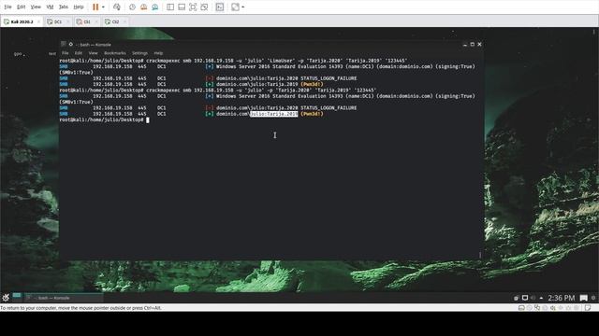
Task: Close the DC1 VM tab
Action: pos(68,21)
